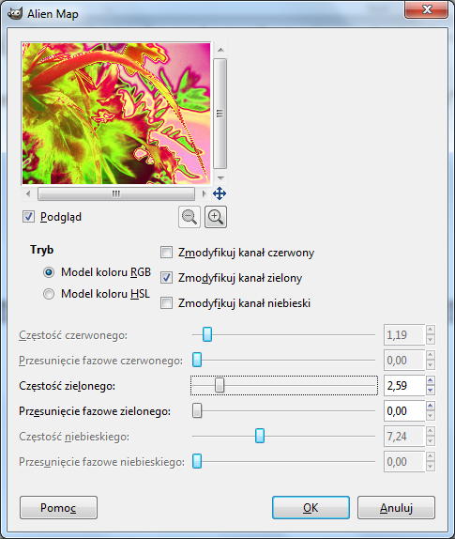This screenshot has height=539, width=455.
Task: Click the GIMP Wilber icon in title bar
Action: tap(15, 14)
